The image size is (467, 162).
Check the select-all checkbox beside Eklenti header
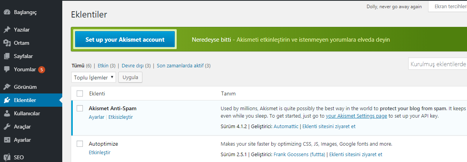[x=80, y=93]
